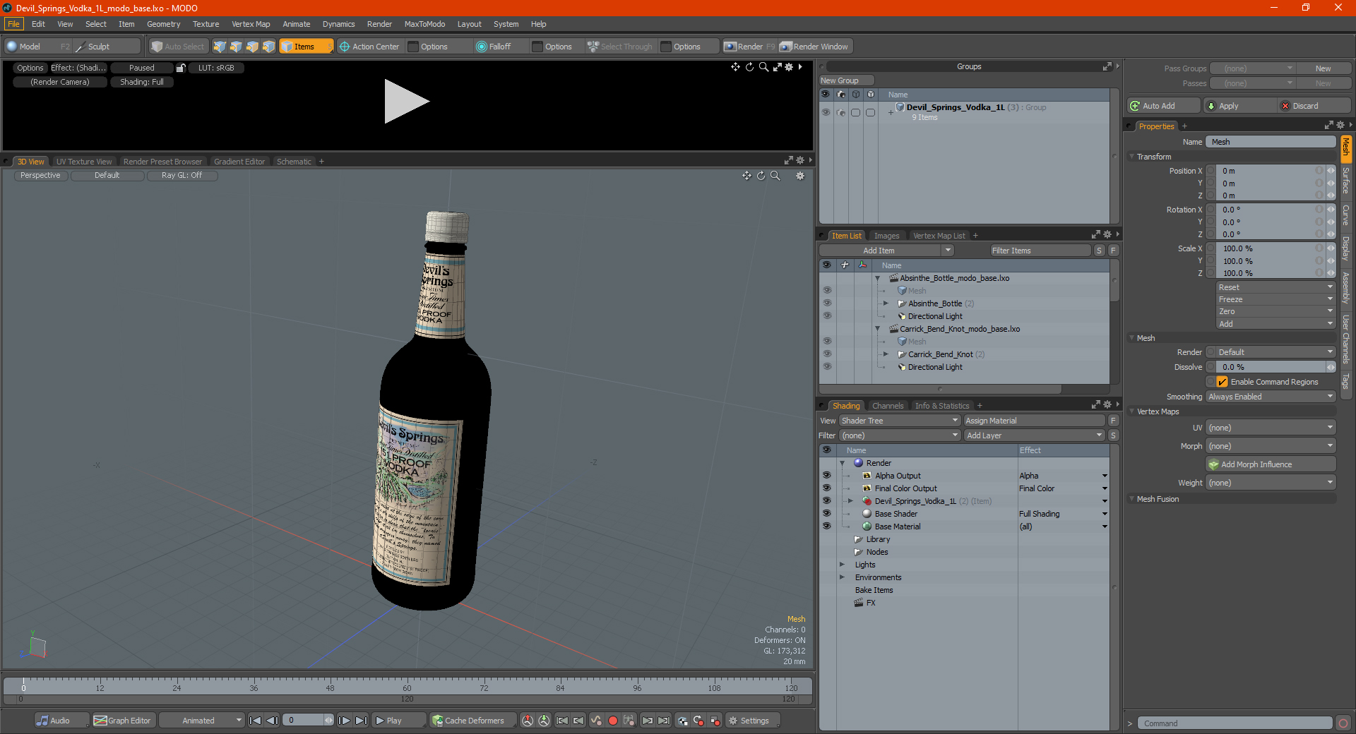Click the New Group button

[x=846, y=80]
